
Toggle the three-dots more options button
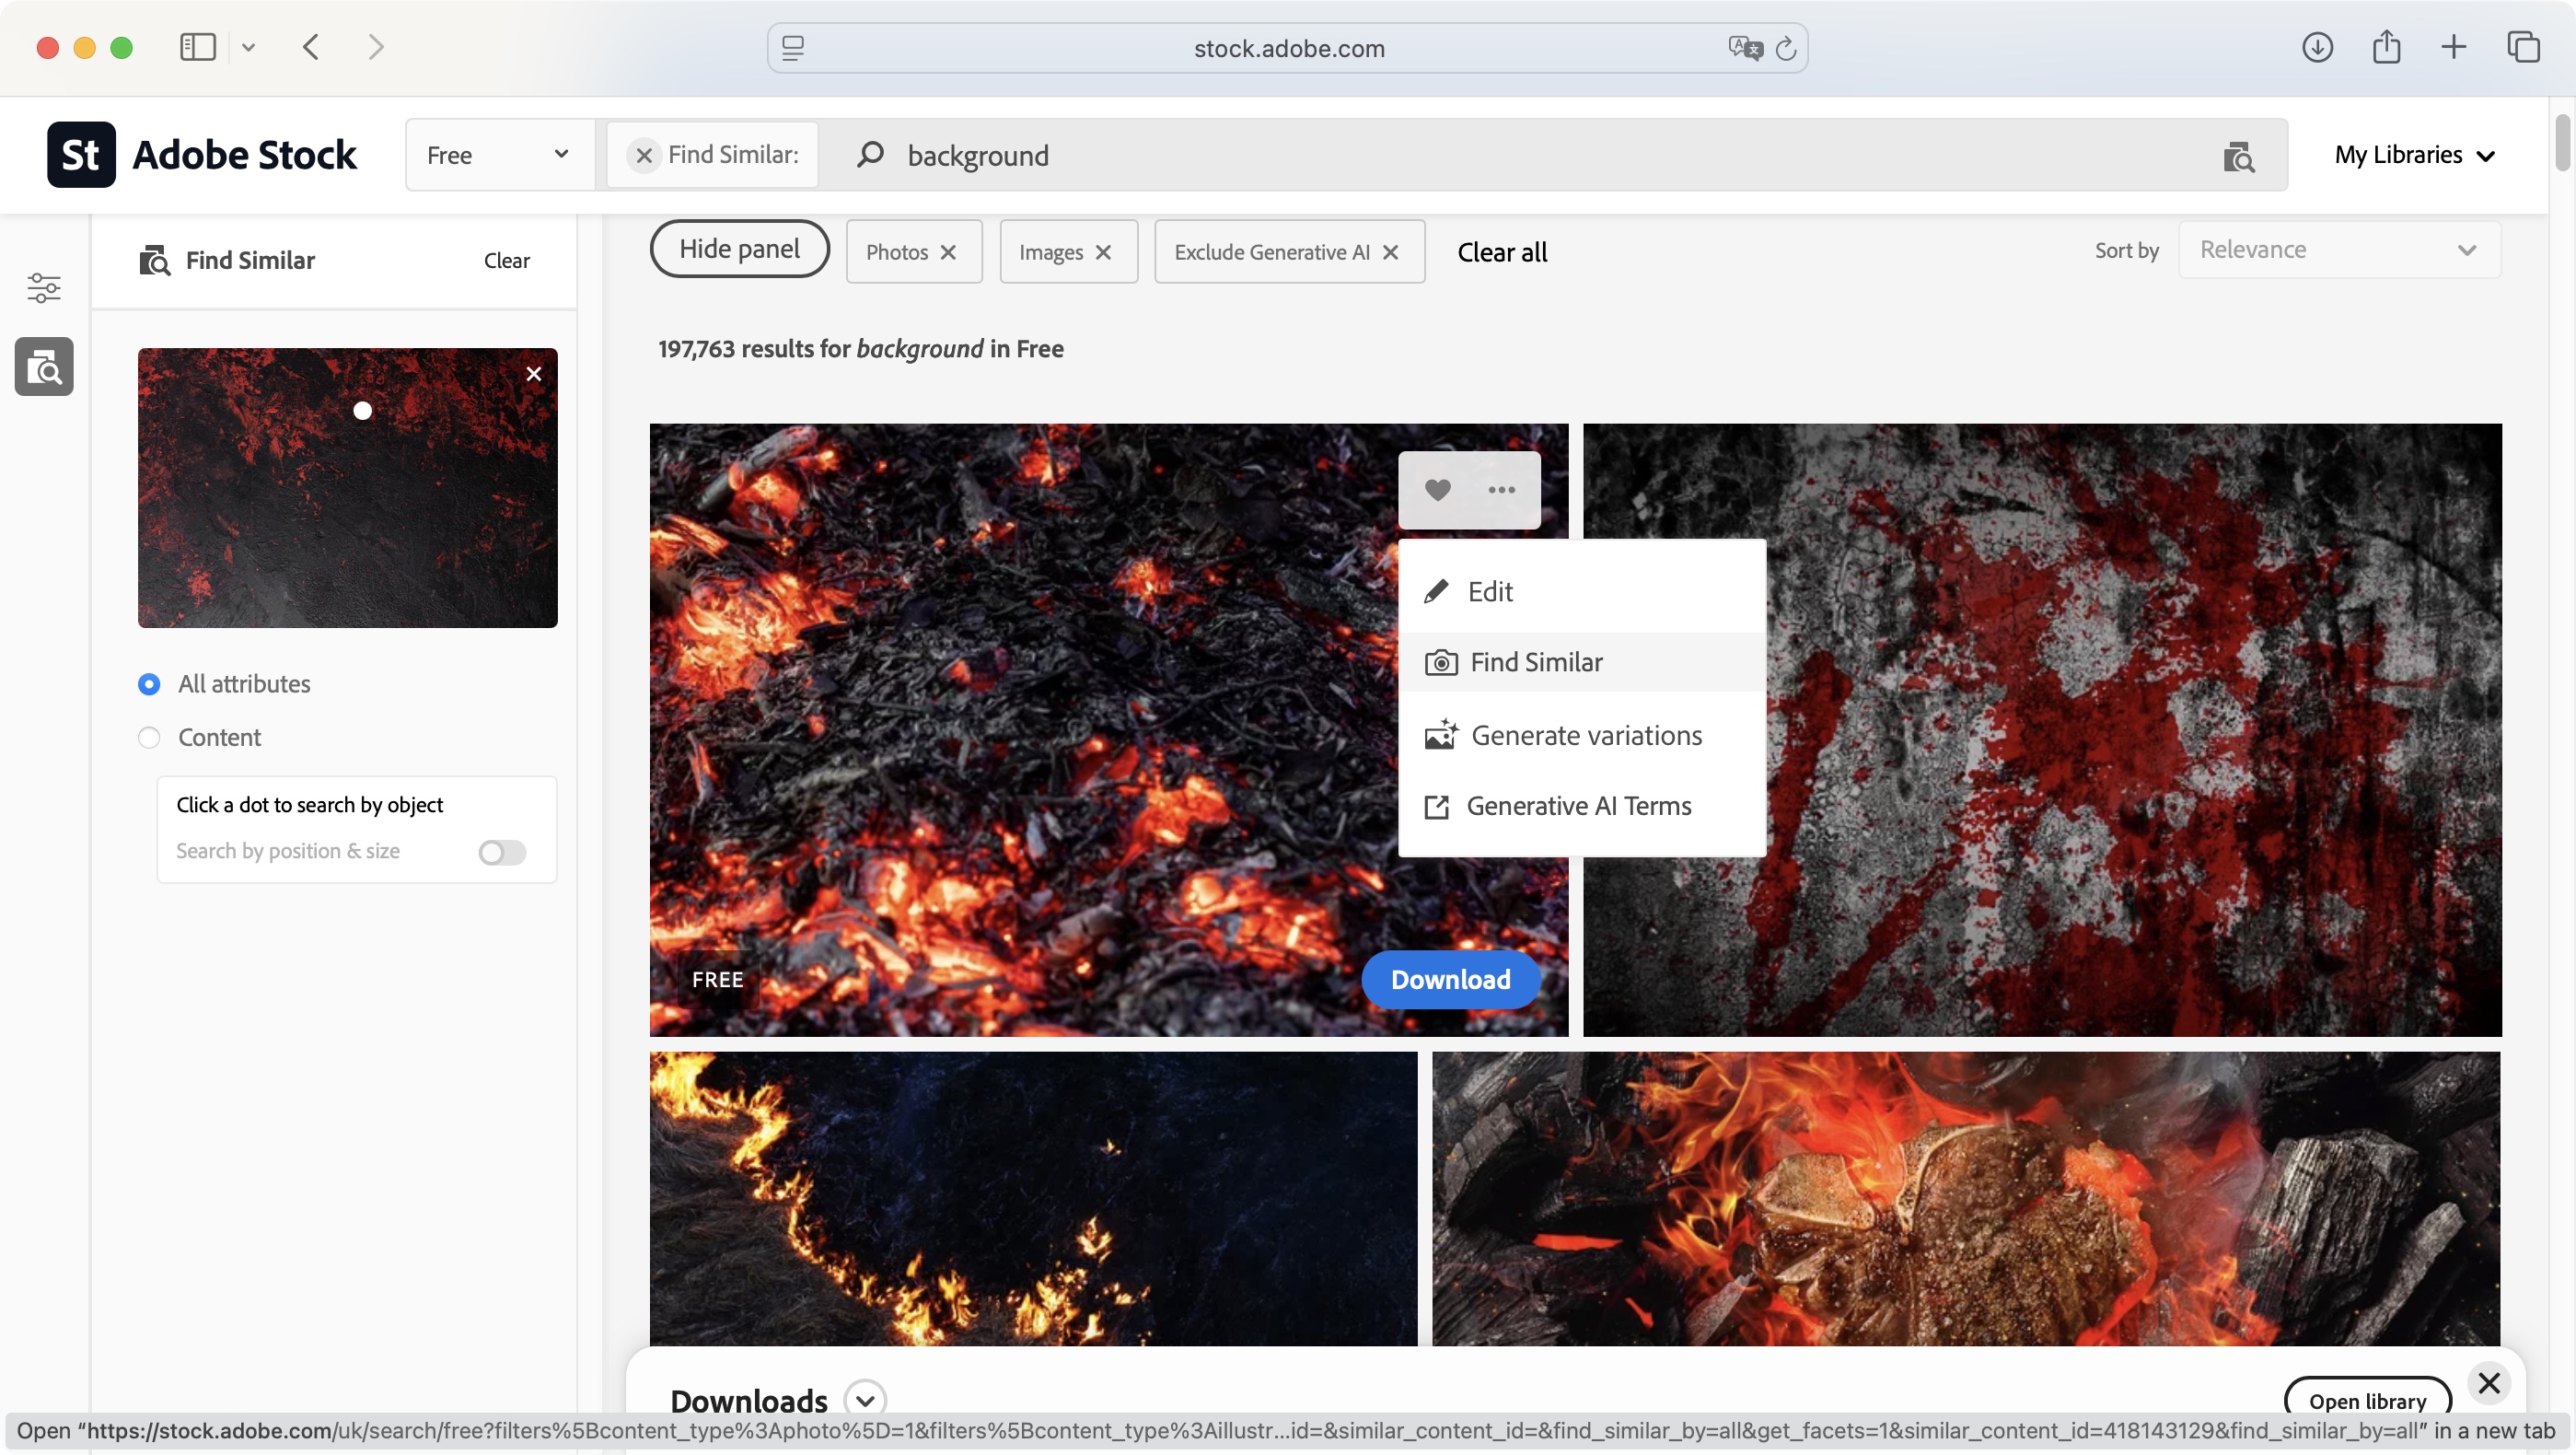1501,490
